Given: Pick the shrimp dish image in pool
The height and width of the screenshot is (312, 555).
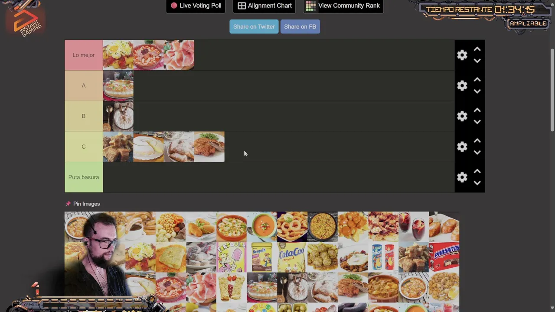Looking at the screenshot, I should 232,227.
